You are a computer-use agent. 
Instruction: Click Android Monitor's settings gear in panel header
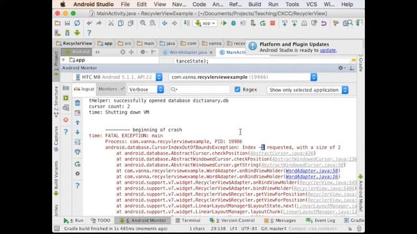tap(341, 68)
